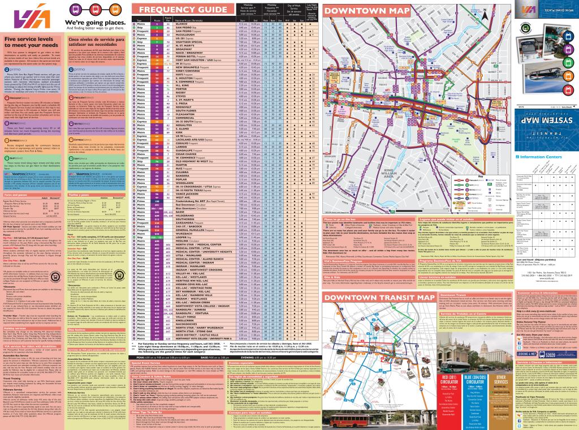
Task: Click the "NOGALITOS" route row name
Action: point(184,125)
